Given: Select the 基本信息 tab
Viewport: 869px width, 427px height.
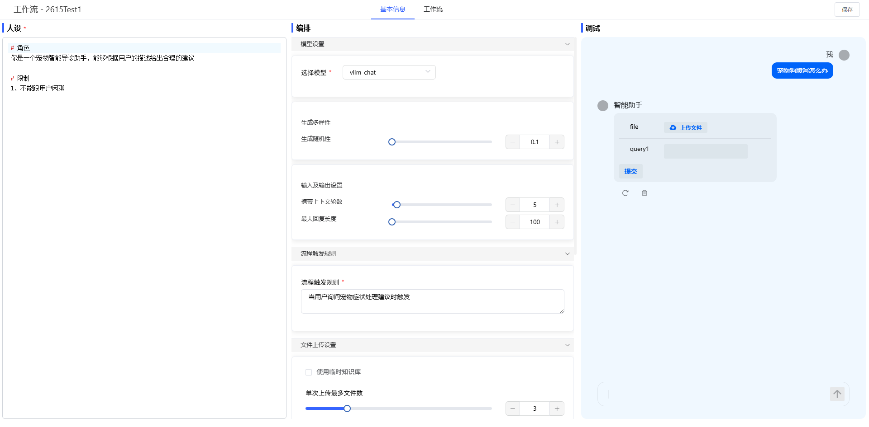Looking at the screenshot, I should click(x=392, y=9).
